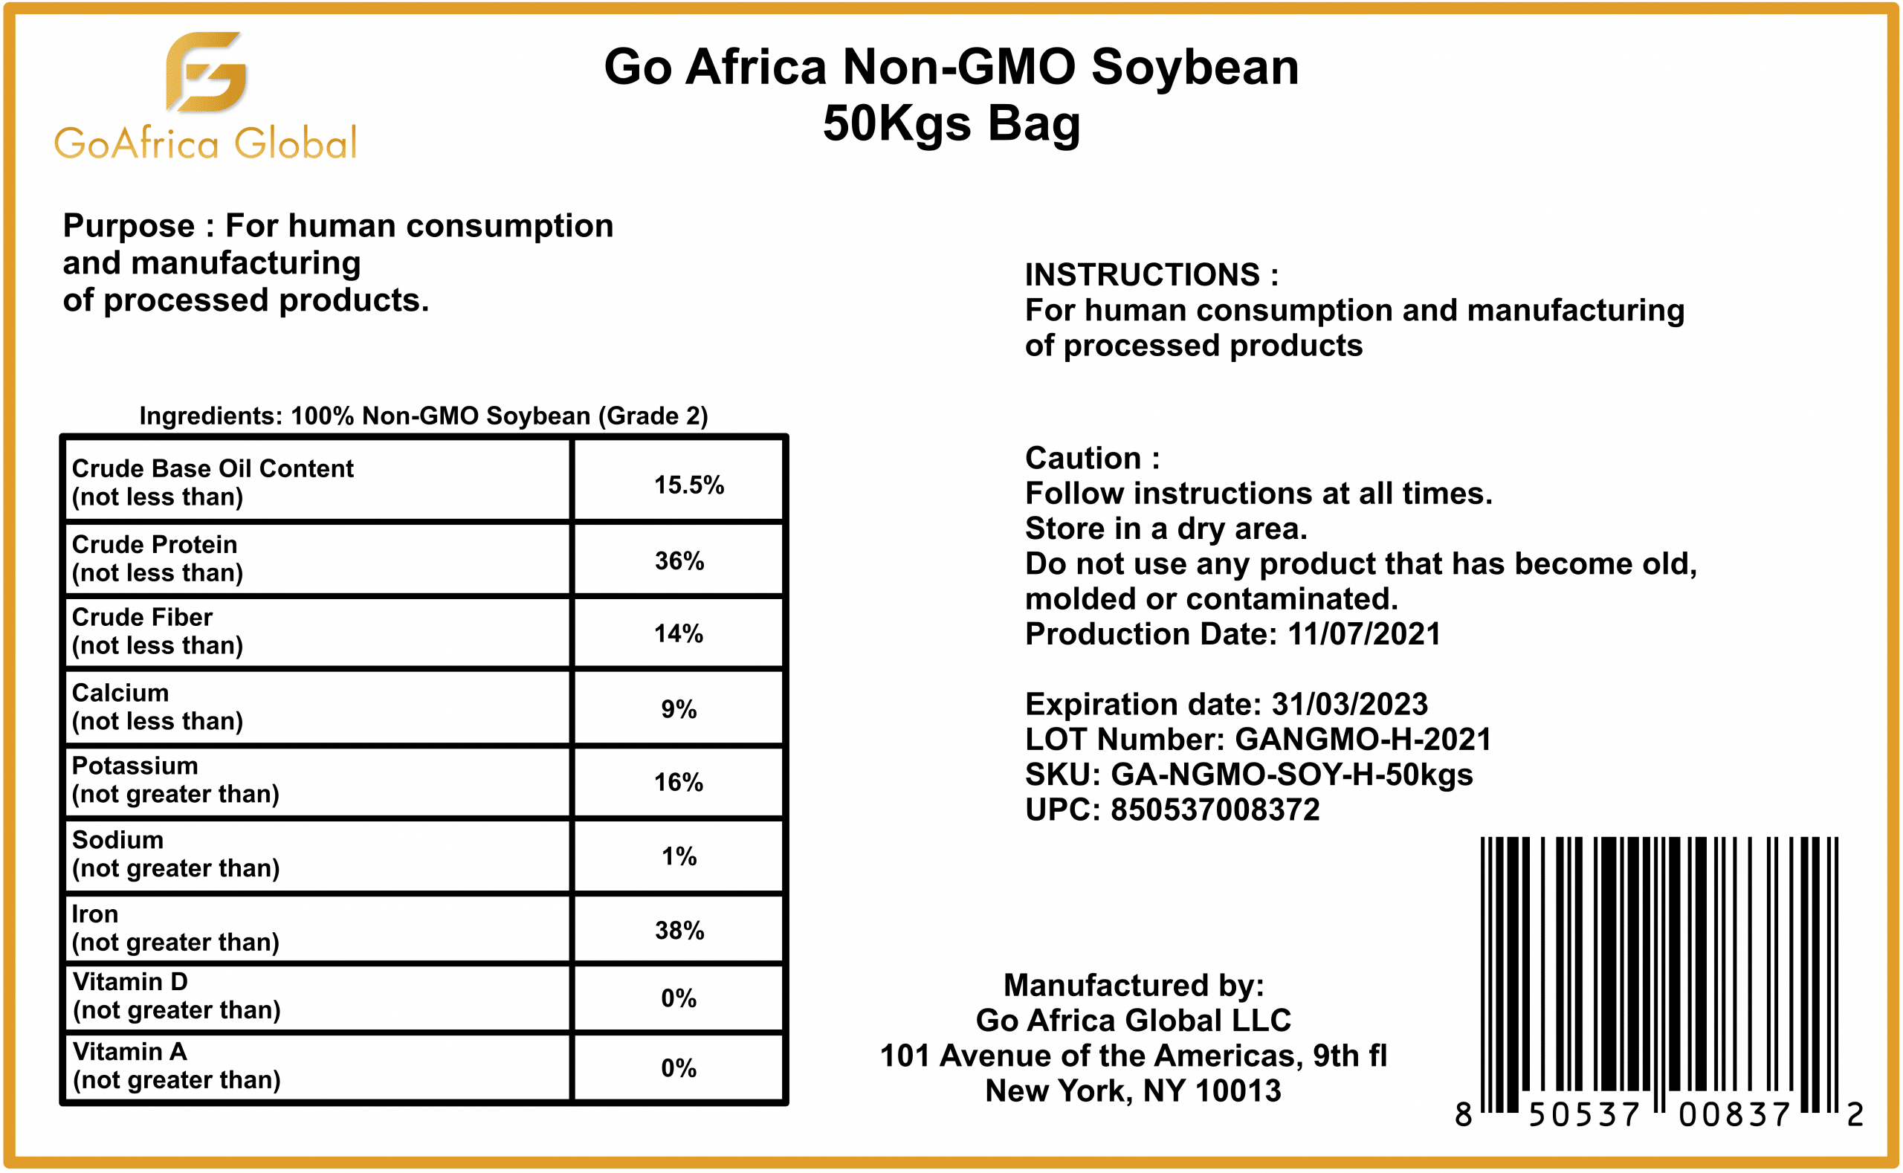Click the 15.5% value cell
1903x1173 pixels.
[688, 485]
